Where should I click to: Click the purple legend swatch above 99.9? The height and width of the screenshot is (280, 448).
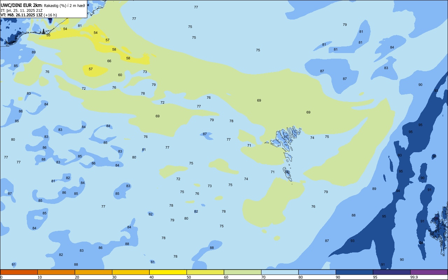tap(429, 272)
